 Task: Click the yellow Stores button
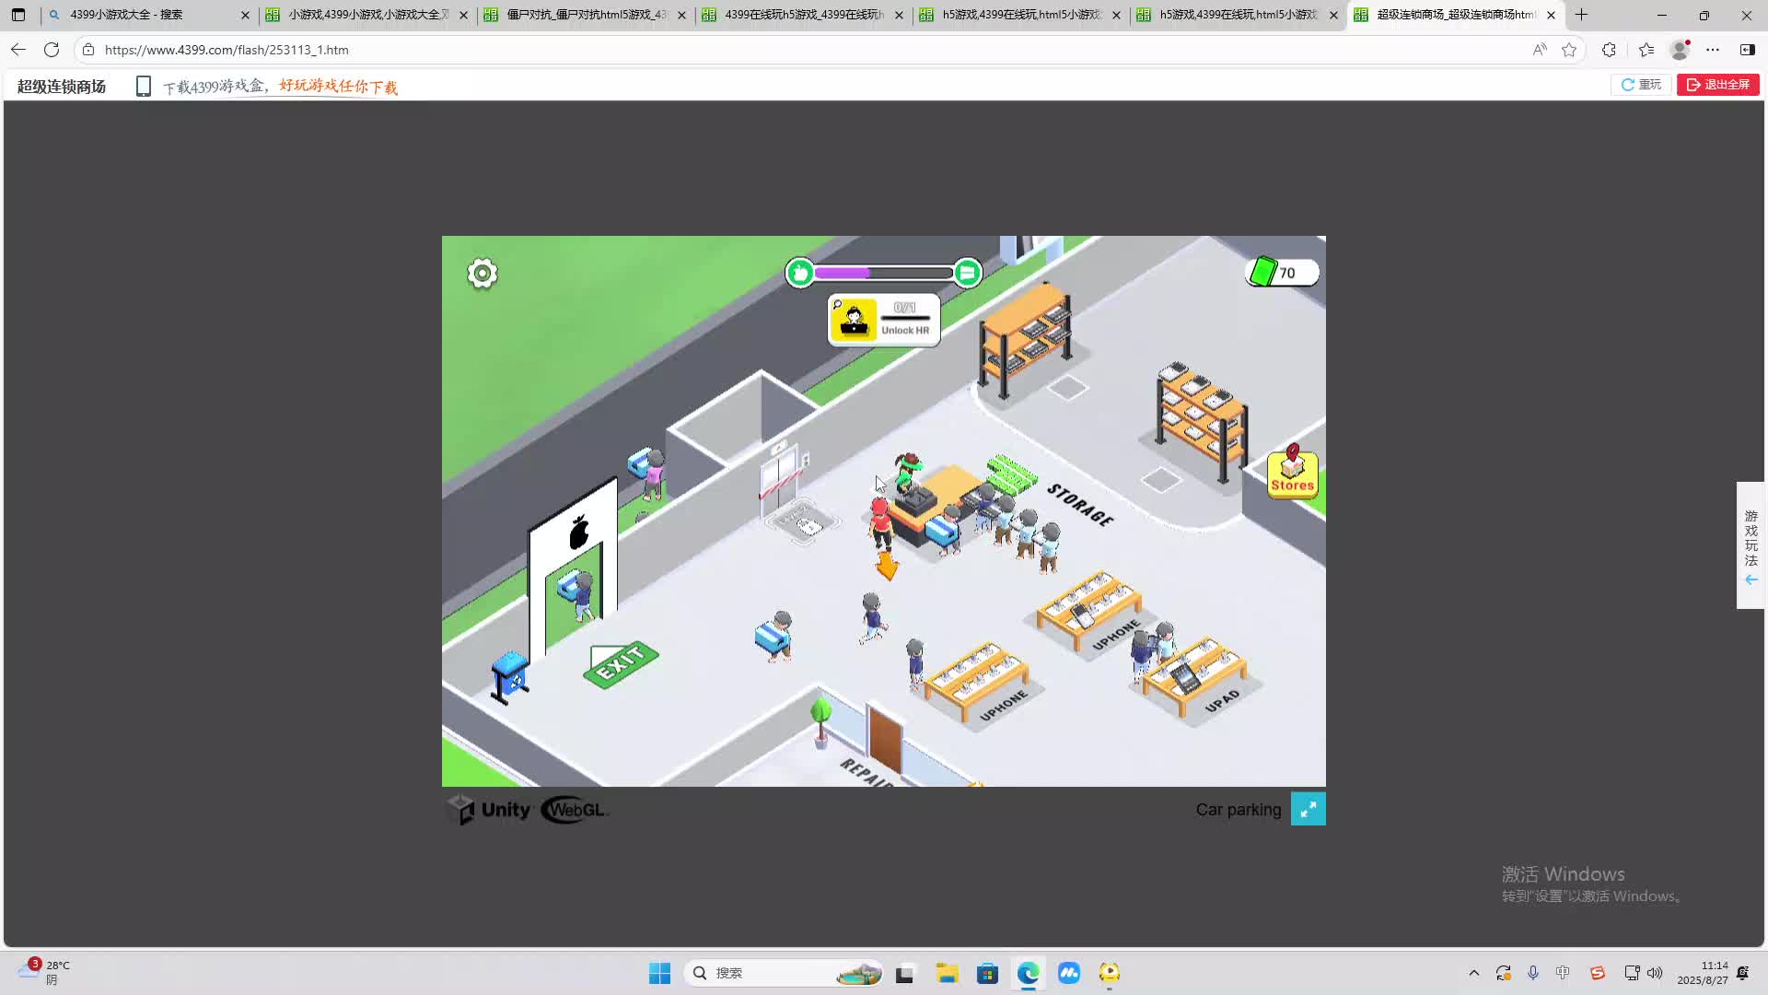click(x=1292, y=474)
